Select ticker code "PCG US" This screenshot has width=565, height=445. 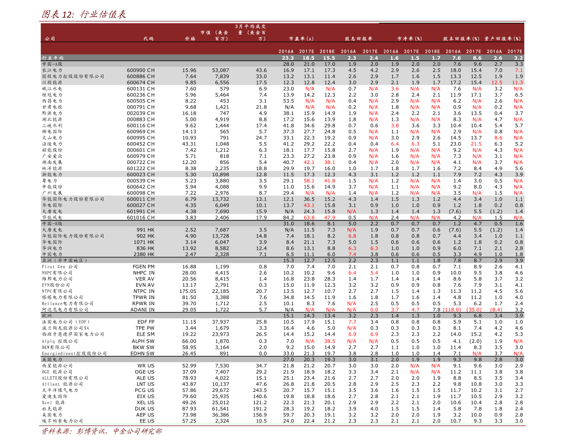(x=145, y=391)
